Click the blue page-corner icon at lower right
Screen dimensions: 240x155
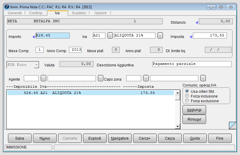point(233,125)
